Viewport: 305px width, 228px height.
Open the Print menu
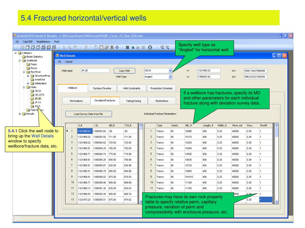point(57,42)
